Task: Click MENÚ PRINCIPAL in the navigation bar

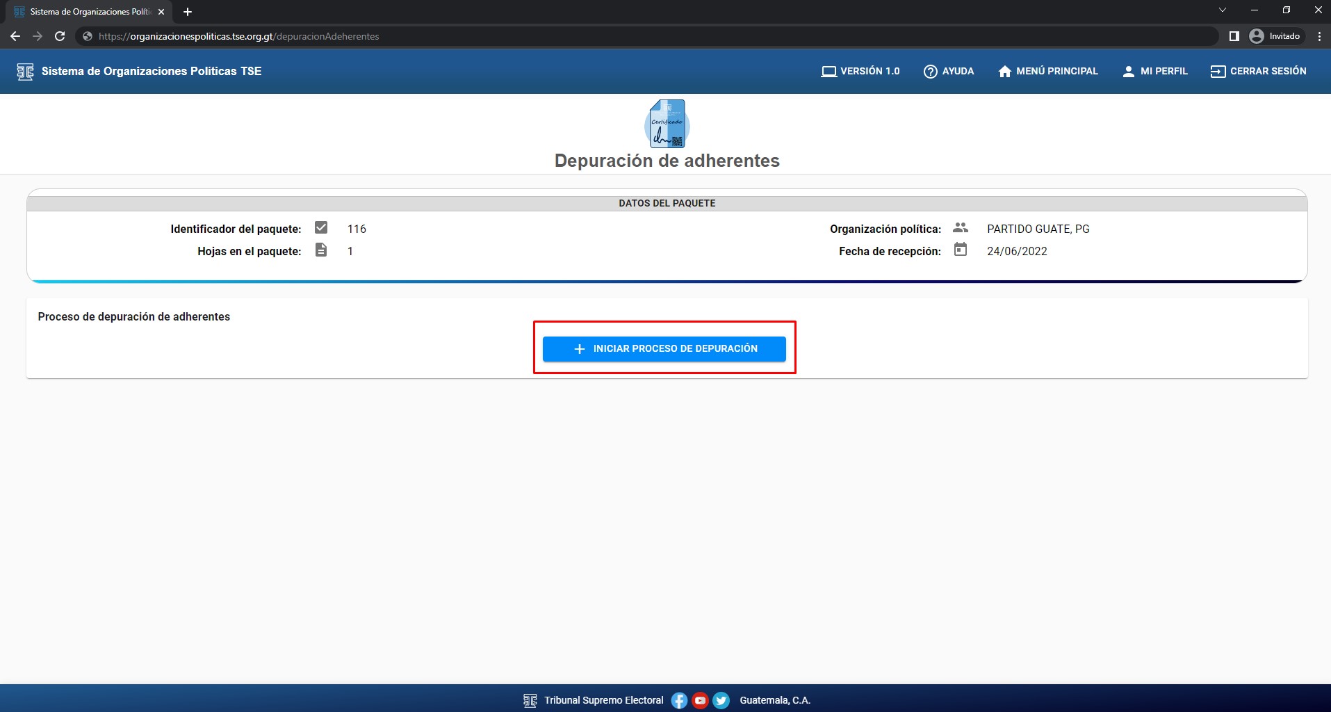Action: 1048,71
